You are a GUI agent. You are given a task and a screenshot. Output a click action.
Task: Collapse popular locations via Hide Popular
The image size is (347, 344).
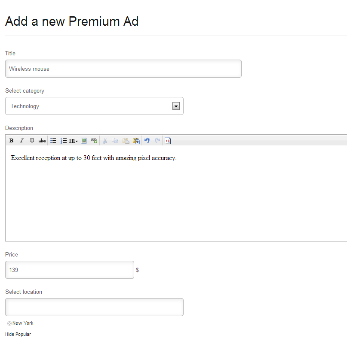pos(18,334)
